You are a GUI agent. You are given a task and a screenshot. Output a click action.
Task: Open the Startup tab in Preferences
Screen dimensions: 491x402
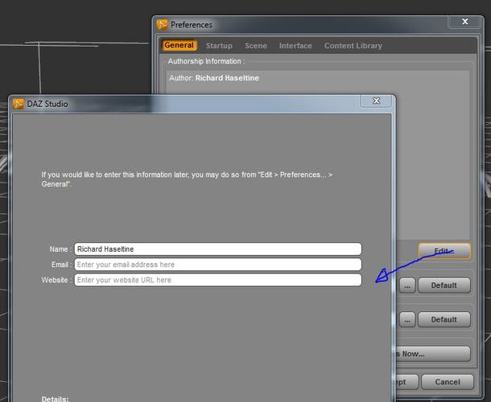click(x=219, y=46)
